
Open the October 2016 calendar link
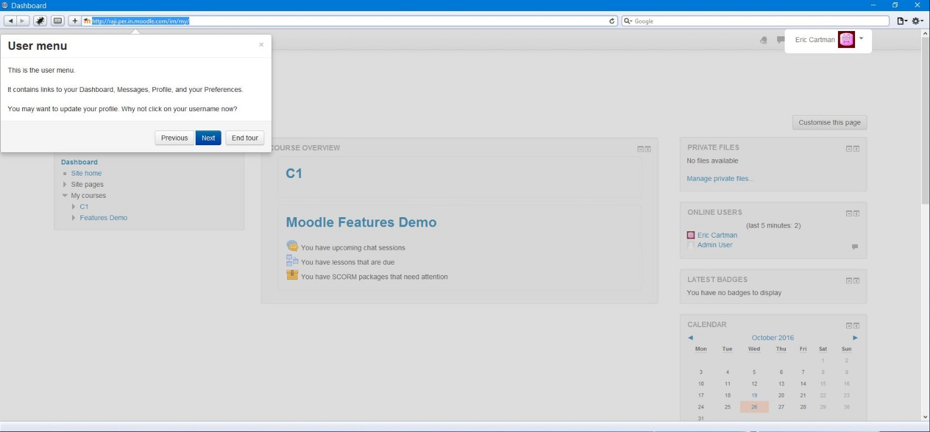coord(773,338)
